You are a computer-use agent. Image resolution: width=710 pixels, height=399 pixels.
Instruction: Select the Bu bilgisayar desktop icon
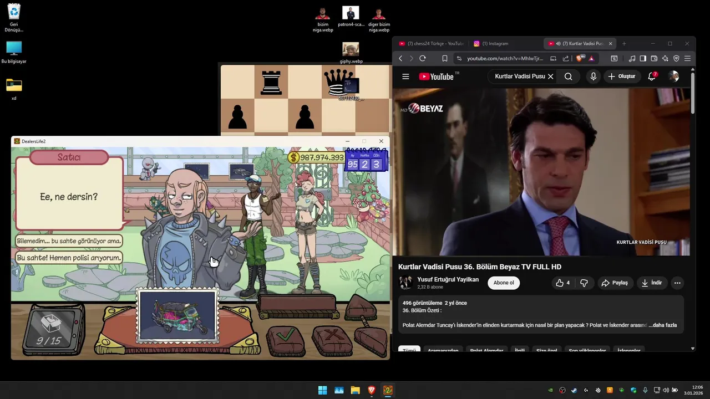(14, 53)
